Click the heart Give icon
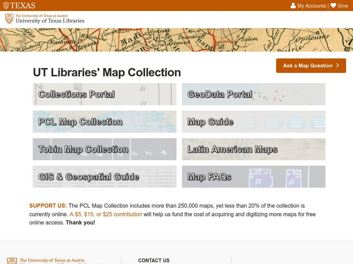The image size is (353, 264). (x=334, y=6)
